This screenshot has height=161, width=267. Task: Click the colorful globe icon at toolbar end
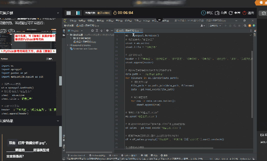254,26
